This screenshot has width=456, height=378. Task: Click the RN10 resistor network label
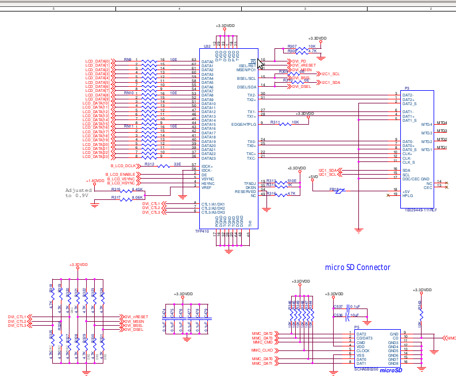click(129, 93)
